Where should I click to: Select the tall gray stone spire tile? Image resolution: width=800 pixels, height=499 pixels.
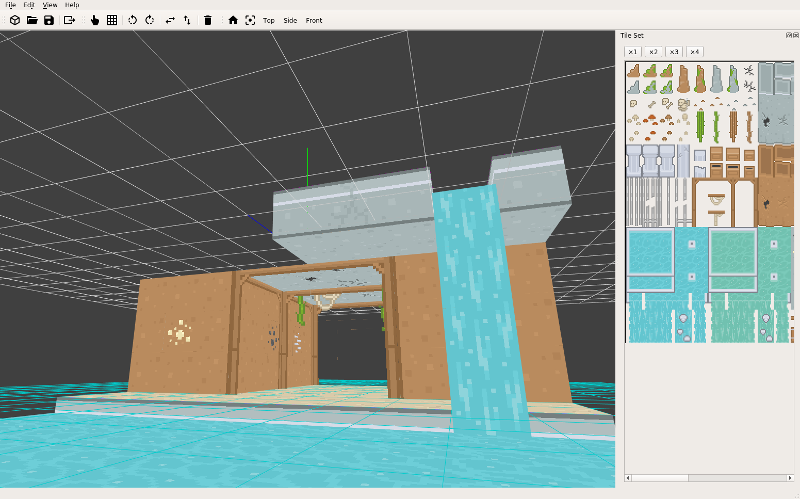tap(716, 79)
